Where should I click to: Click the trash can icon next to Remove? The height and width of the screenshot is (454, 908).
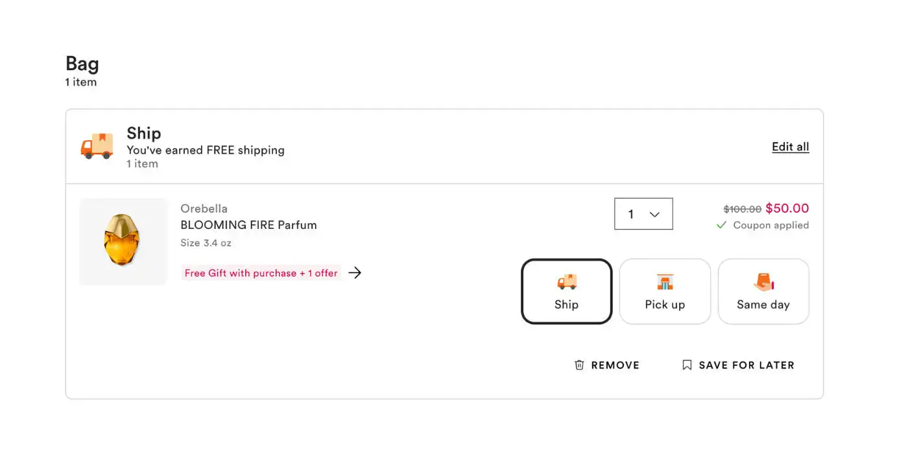[579, 365]
